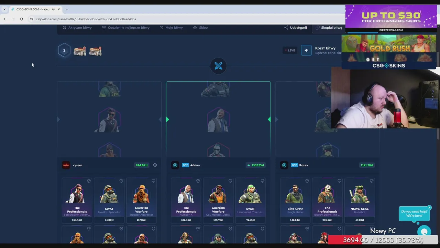Click Rosso's bot avatar icon
The height and width of the screenshot is (248, 440).
(x=284, y=165)
